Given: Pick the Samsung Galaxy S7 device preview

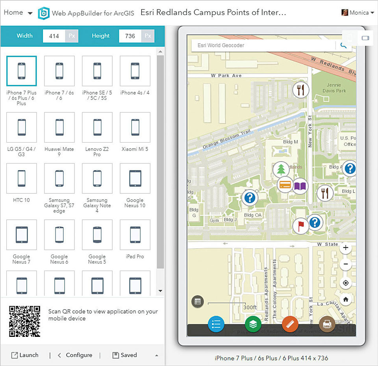Looking at the screenshot, I should click(x=59, y=178).
